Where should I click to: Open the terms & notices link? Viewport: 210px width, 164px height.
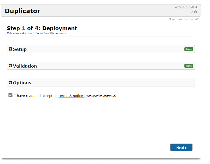tap(71, 96)
